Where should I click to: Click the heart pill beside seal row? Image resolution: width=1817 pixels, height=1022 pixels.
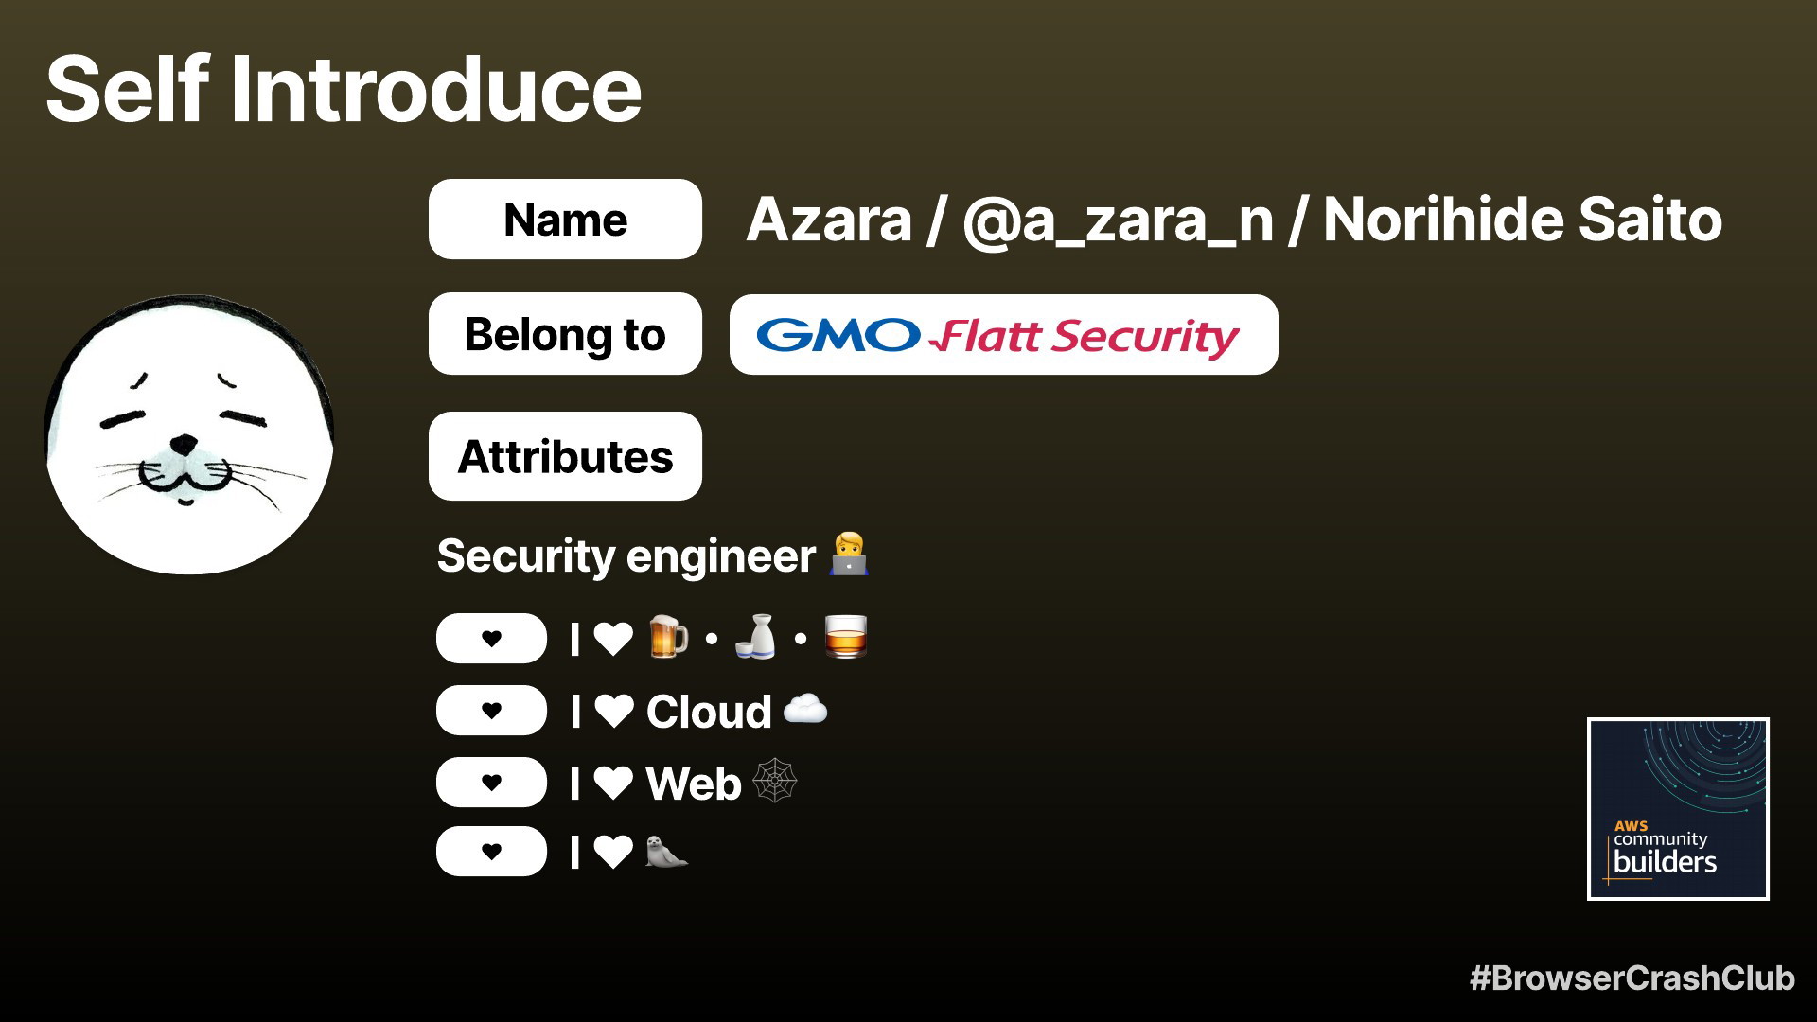(491, 852)
